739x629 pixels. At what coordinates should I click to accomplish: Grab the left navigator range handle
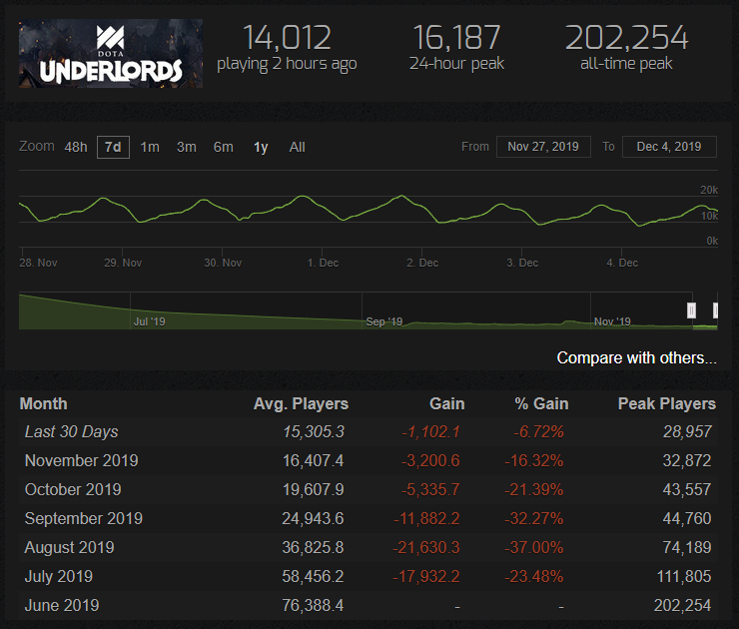[x=691, y=311]
